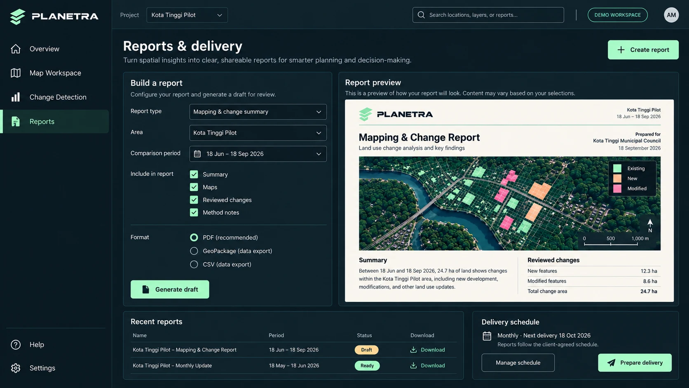Click the calendar icon in Comparison period
The width and height of the screenshot is (689, 388).
(197, 154)
